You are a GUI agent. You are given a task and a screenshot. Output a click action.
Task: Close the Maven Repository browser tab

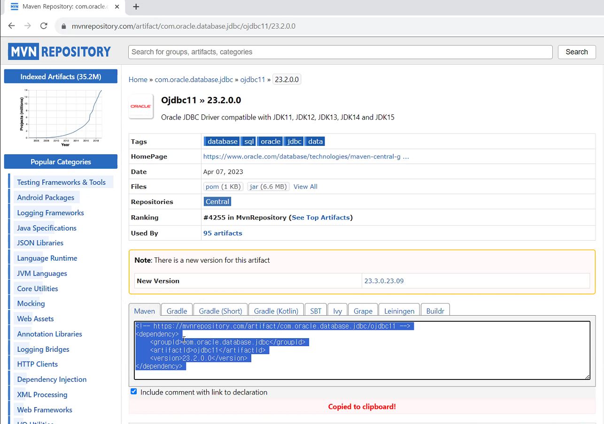point(116,7)
